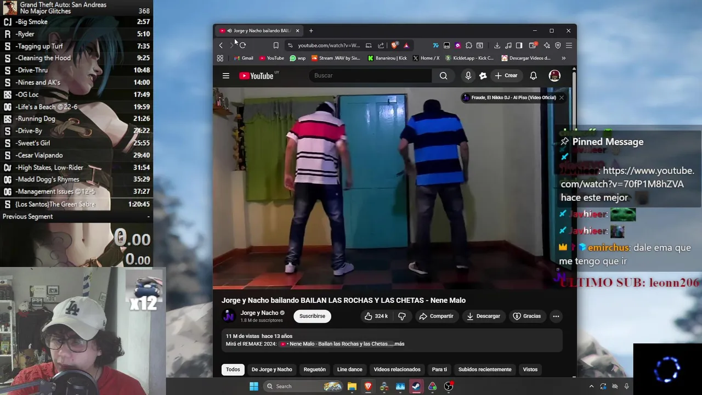Open the Jorge y Nacho channel avatar
Image resolution: width=702 pixels, height=395 pixels.
[228, 316]
